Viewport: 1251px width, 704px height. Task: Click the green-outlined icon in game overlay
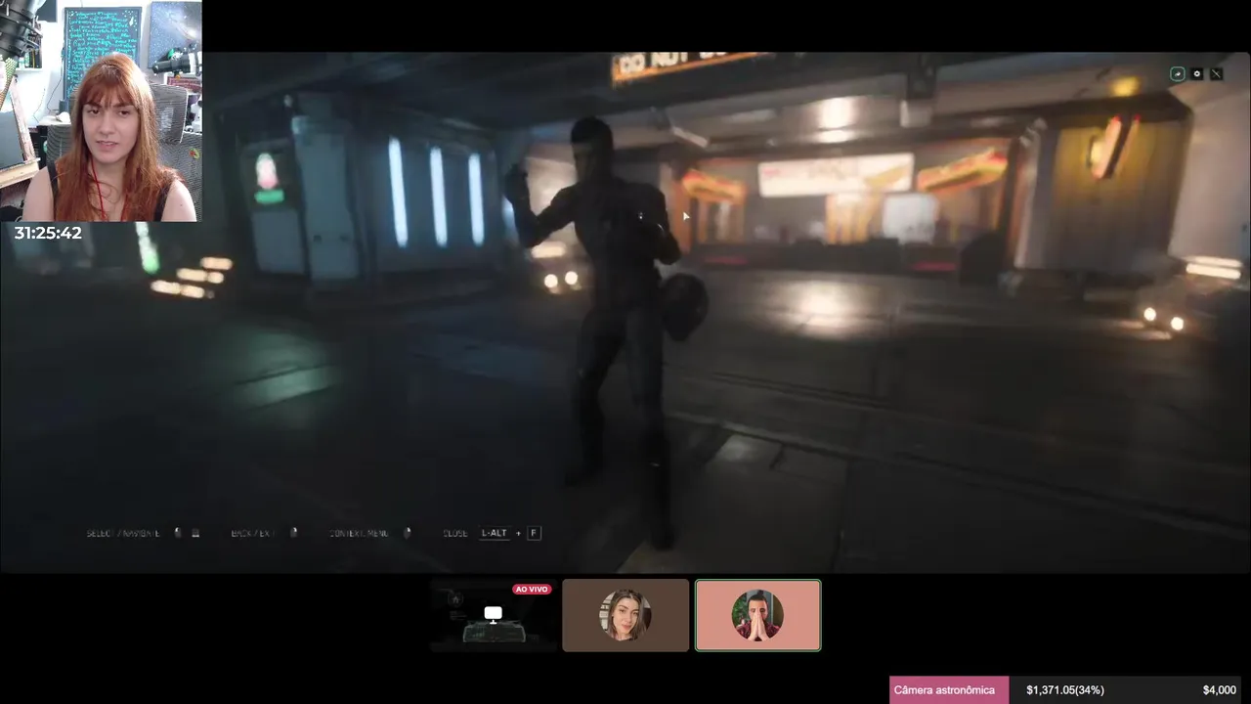pyautogui.click(x=1178, y=73)
